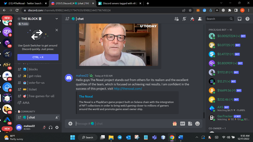Toggle microphone mute in user panel
The height and width of the screenshot is (142, 253).
point(44,127)
